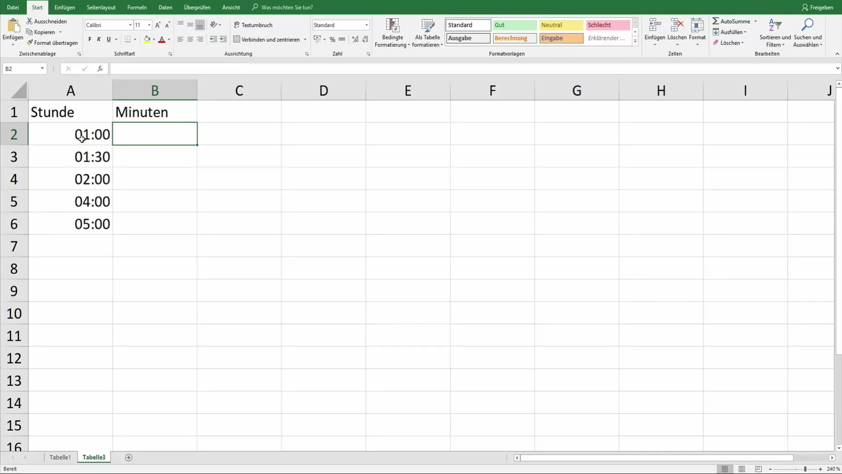The height and width of the screenshot is (474, 842).
Task: Click the zoom in plus button
Action: [x=820, y=469]
